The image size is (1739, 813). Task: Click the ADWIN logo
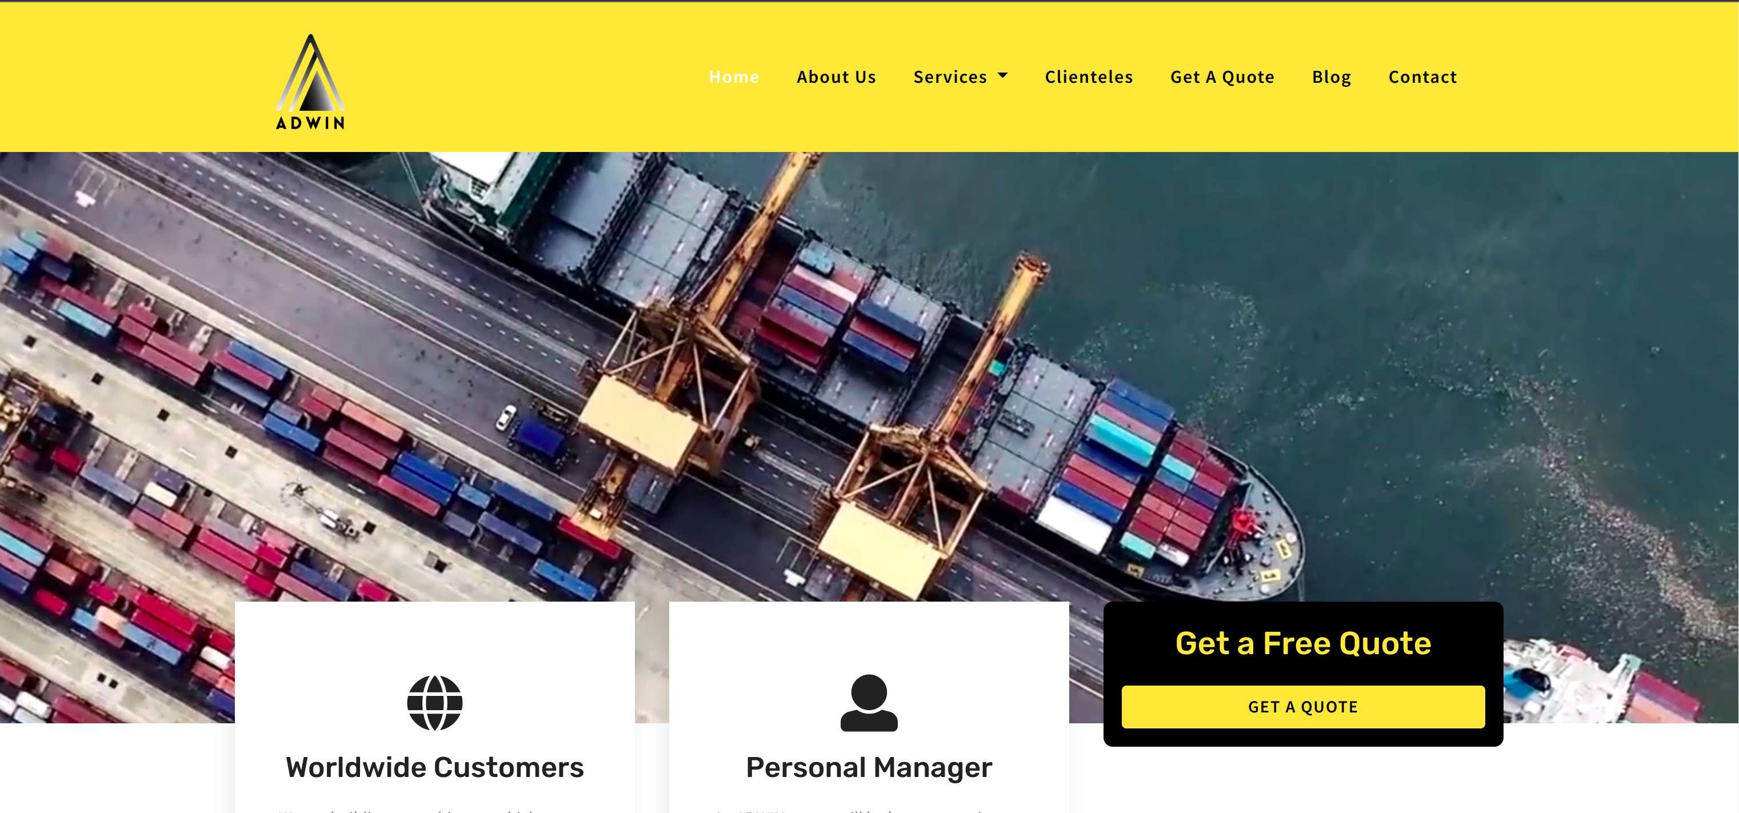click(310, 82)
